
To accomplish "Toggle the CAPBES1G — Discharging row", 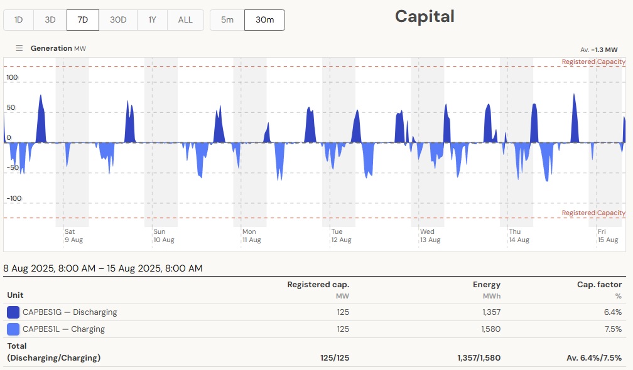I will coord(70,312).
